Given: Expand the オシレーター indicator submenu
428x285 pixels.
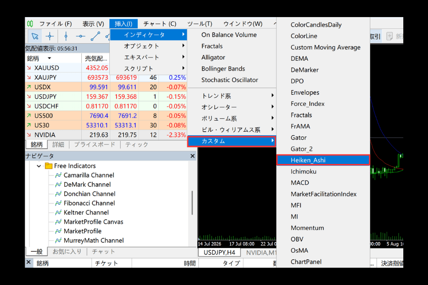Looking at the screenshot, I should point(232,107).
